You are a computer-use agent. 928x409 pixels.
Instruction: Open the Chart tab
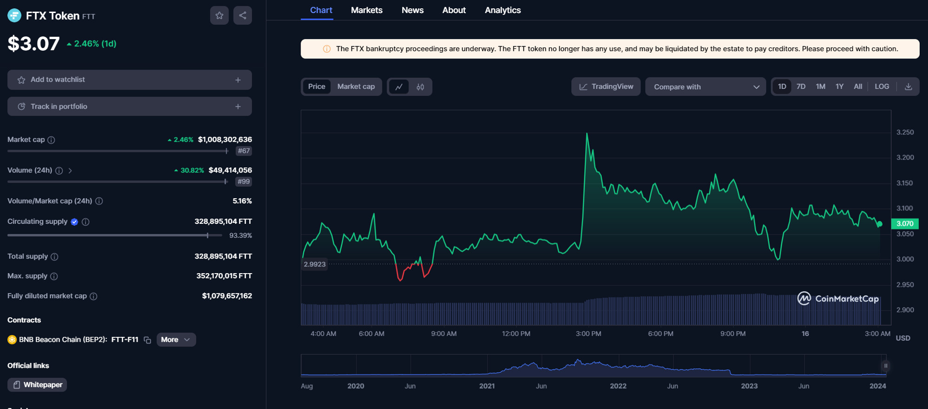321,10
